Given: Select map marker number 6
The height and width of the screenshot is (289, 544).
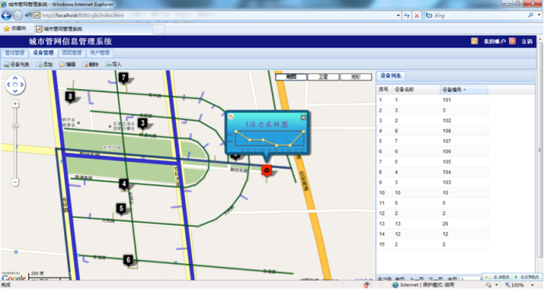Looking at the screenshot, I should pyautogui.click(x=128, y=260).
